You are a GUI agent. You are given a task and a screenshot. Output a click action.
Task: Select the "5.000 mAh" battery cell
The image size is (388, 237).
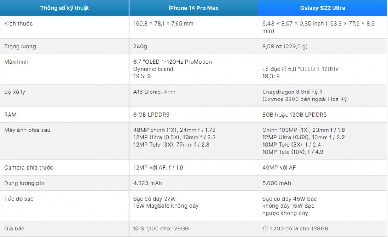pos(277,183)
